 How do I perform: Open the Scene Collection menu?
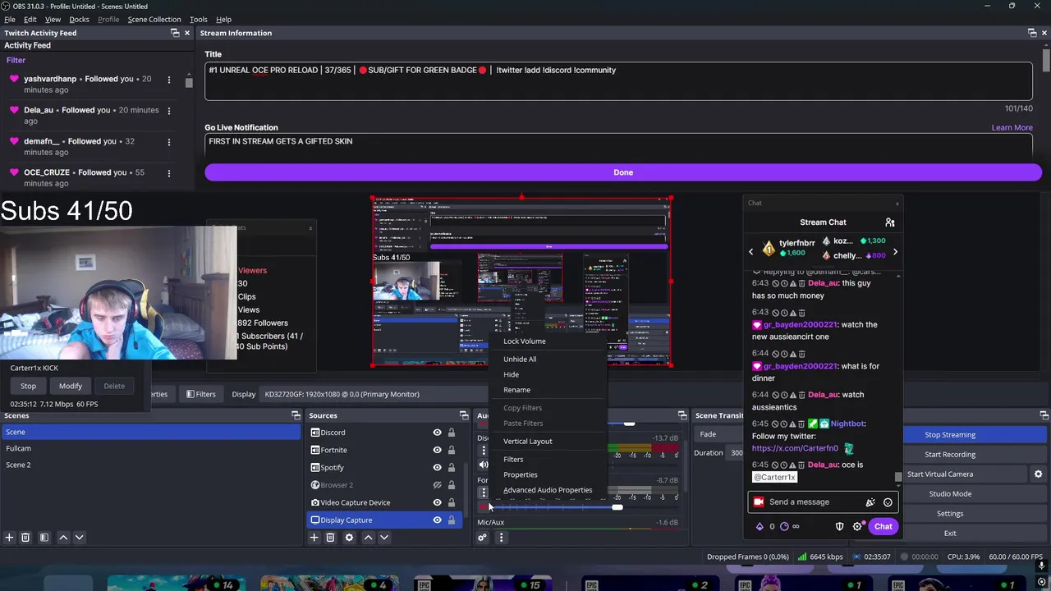[x=154, y=19]
